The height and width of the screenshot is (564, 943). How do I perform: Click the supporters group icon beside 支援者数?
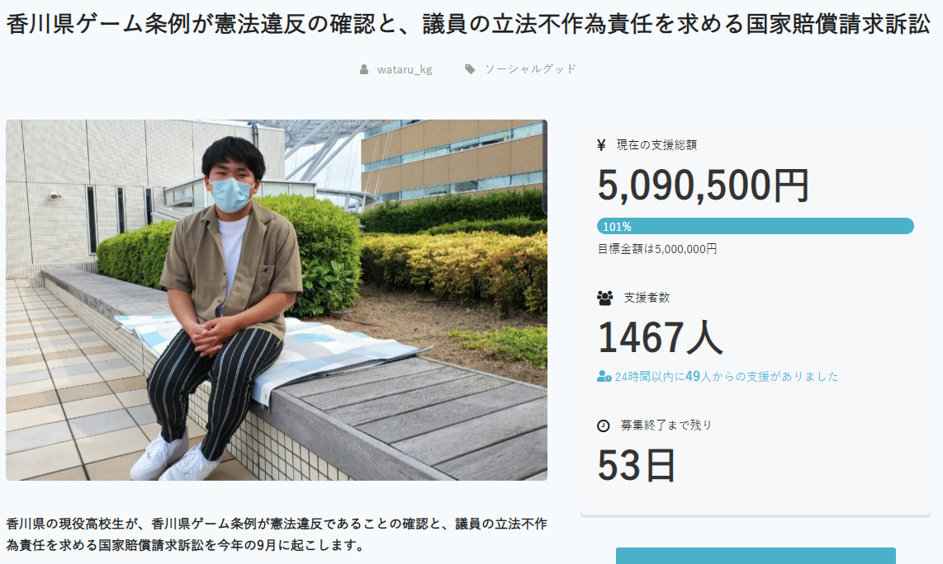(605, 298)
